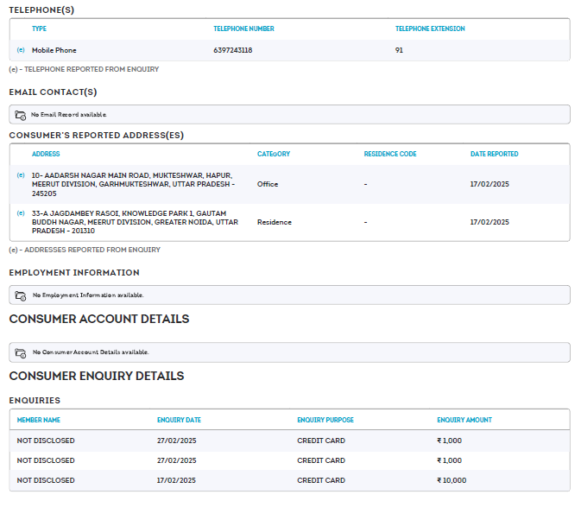This screenshot has width=581, height=520.
Task: Click the Date Reported column header
Action: pos(494,154)
